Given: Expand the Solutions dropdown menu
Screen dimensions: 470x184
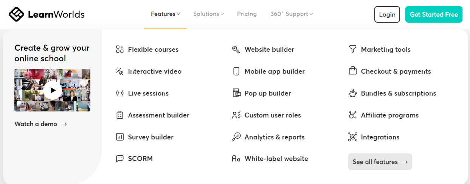Looking at the screenshot, I should (x=208, y=14).
